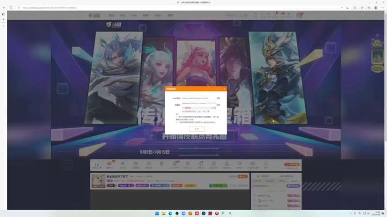Viewport: 387px width, 217px height.
Task: Open the gift box icon in the streamer toolbar
Action: coord(162,164)
